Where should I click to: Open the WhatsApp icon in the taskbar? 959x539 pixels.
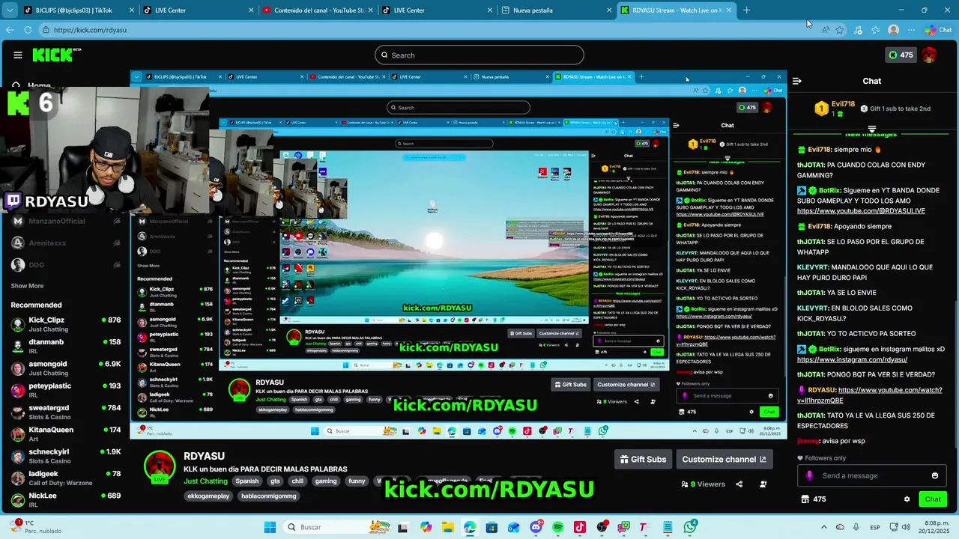690,527
